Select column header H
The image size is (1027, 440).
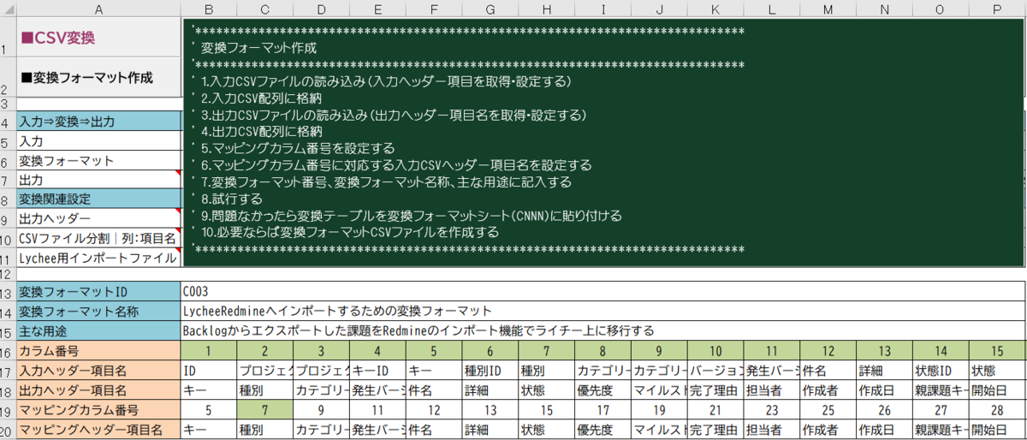[x=546, y=8]
